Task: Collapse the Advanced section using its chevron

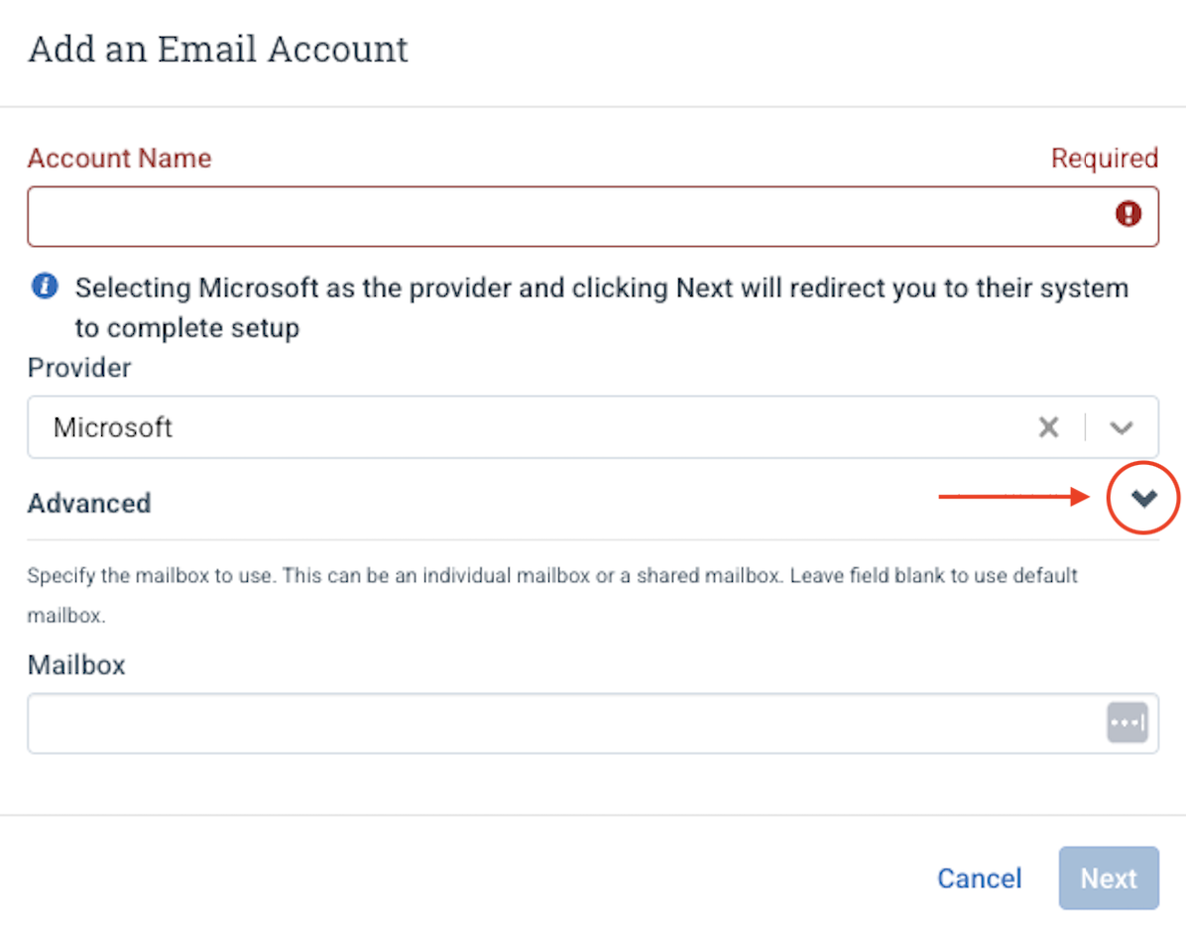Action: [1143, 498]
